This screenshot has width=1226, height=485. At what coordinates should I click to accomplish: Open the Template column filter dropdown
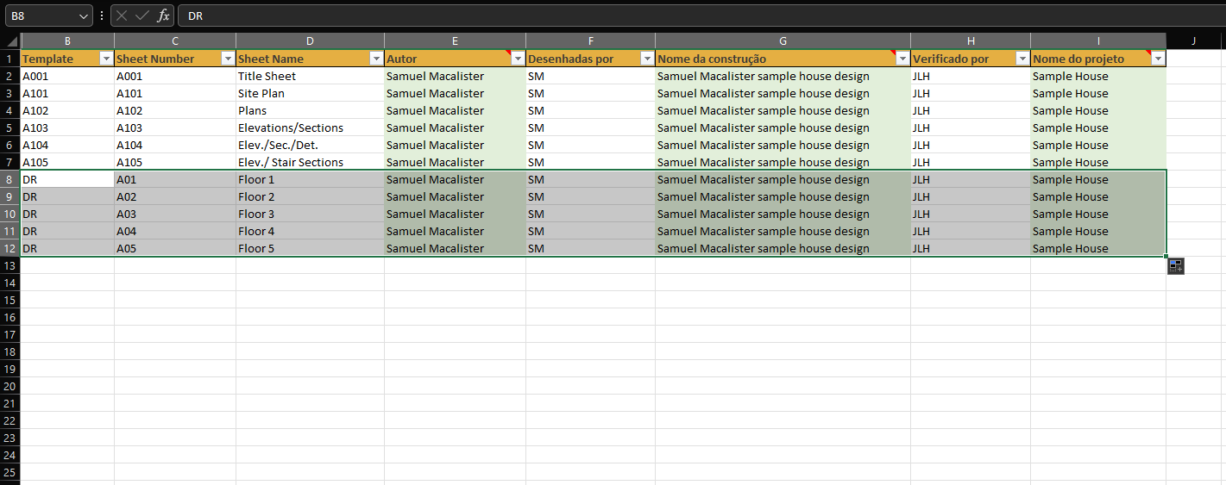click(106, 59)
